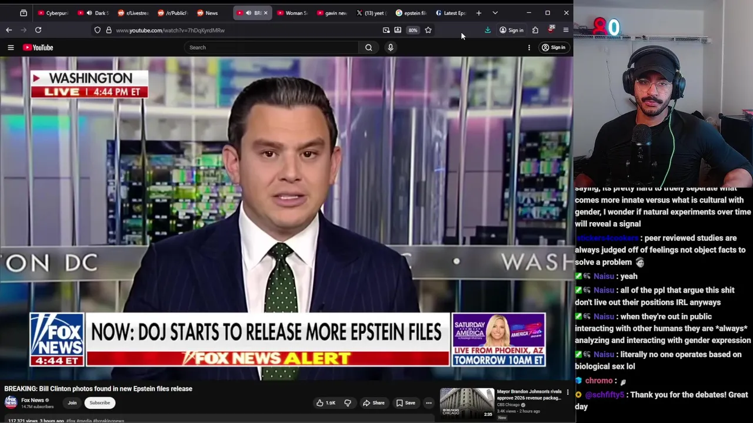Open tracking protection shield in address bar
This screenshot has width=753, height=423.
point(98,30)
